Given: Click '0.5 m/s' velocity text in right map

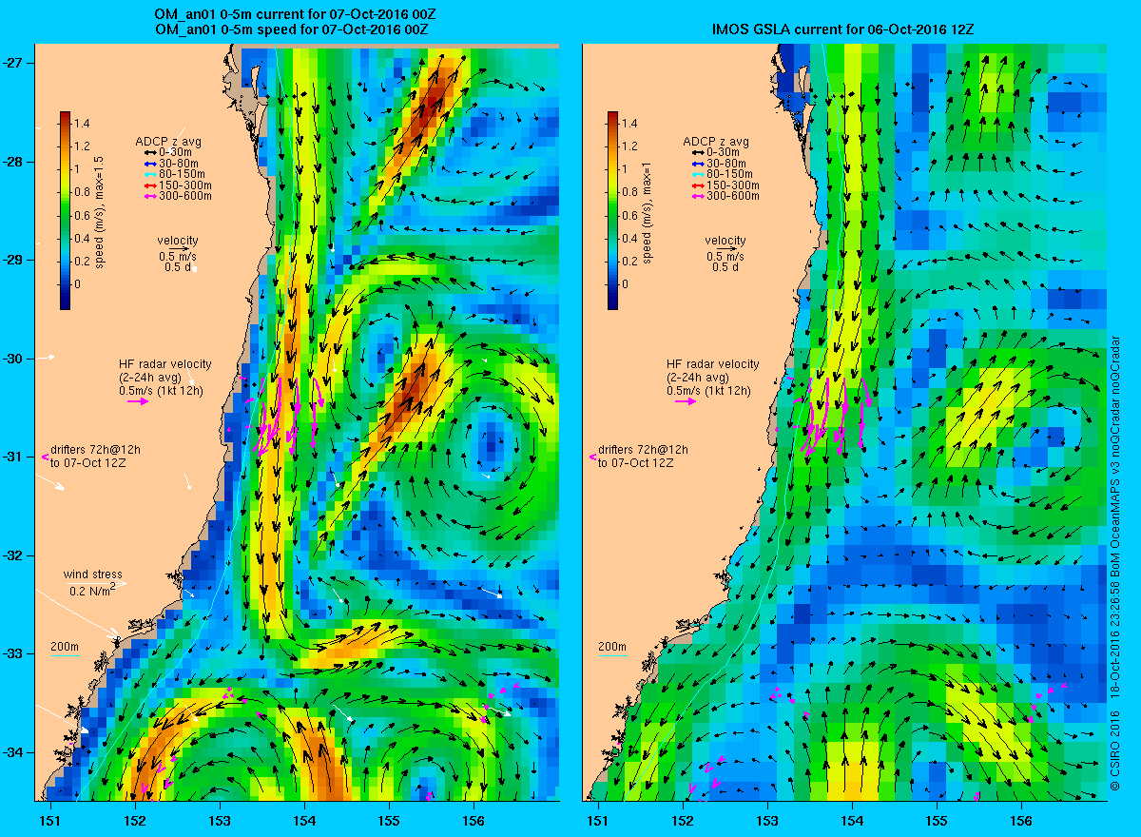Looking at the screenshot, I should pyautogui.click(x=725, y=257).
